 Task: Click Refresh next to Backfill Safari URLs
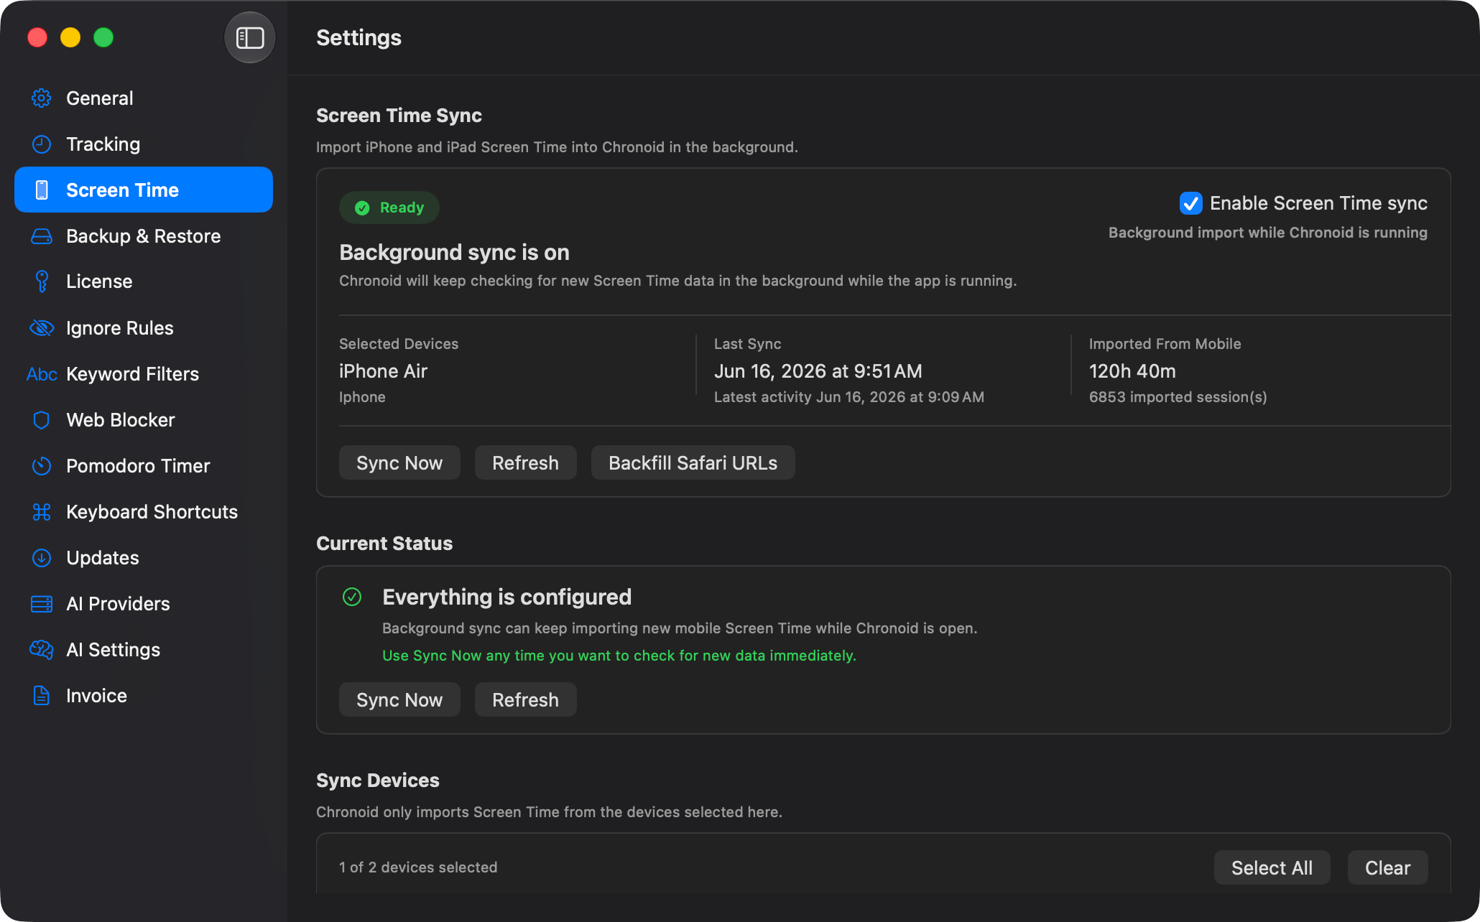pyautogui.click(x=525, y=462)
